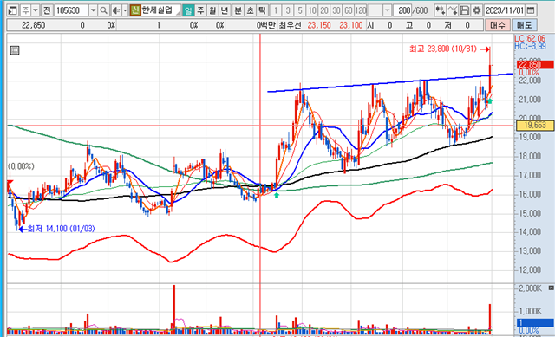Open the custom interval dropdown after 120
The width and height of the screenshot is (555, 337).
point(388,10)
